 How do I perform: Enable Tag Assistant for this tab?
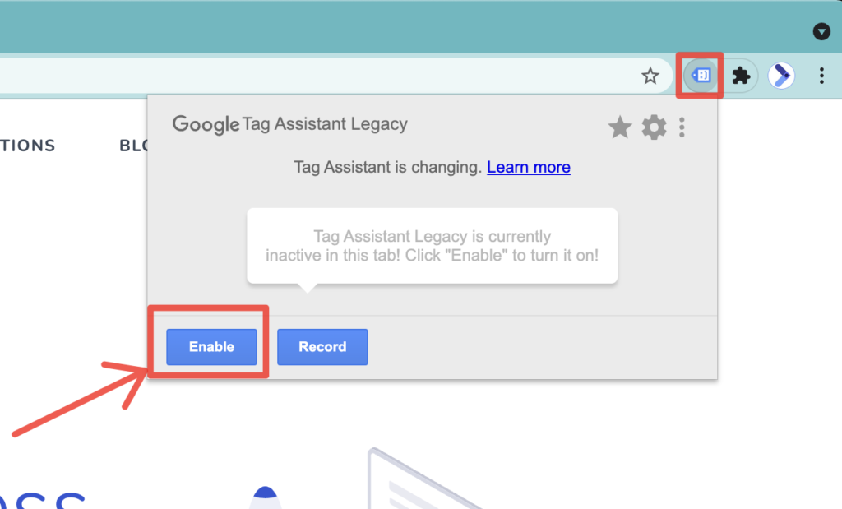pos(210,346)
